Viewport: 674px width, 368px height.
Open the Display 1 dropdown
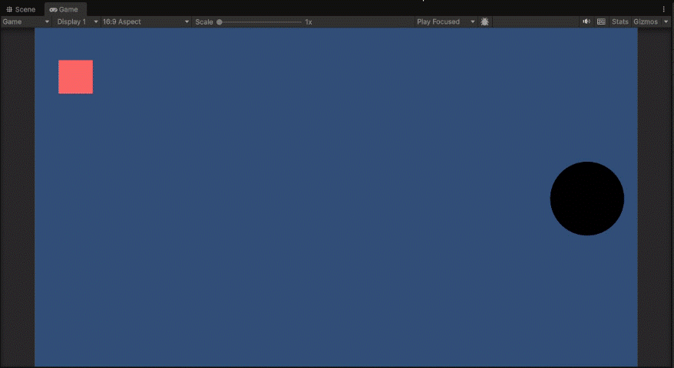pyautogui.click(x=78, y=21)
